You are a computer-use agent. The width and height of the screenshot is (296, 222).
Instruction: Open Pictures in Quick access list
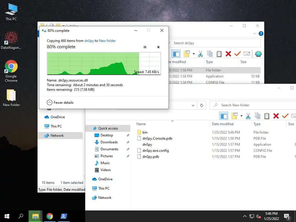point(106,156)
